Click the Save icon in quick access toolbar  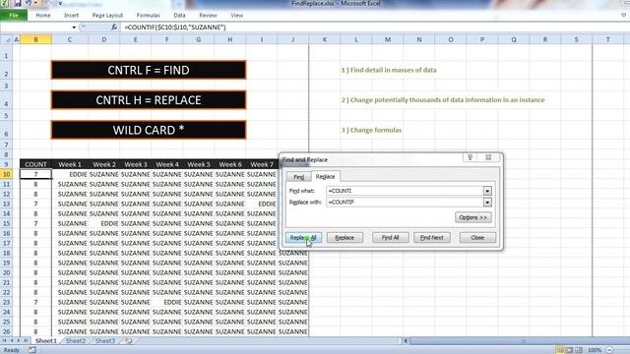coord(18,3)
